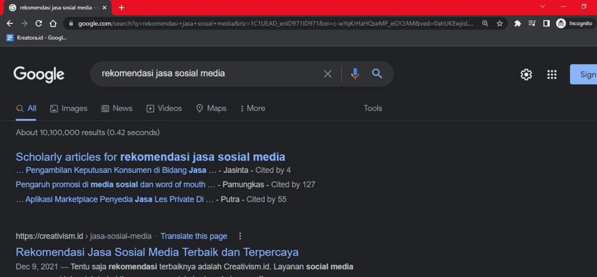Click the Google logo

click(39, 74)
